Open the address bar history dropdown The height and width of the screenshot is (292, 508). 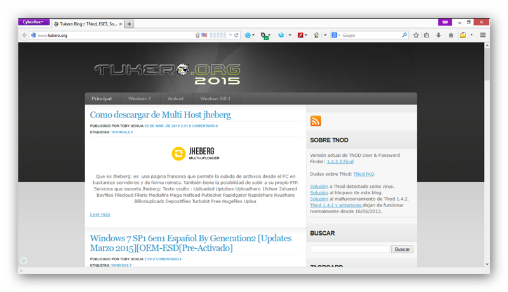click(231, 36)
